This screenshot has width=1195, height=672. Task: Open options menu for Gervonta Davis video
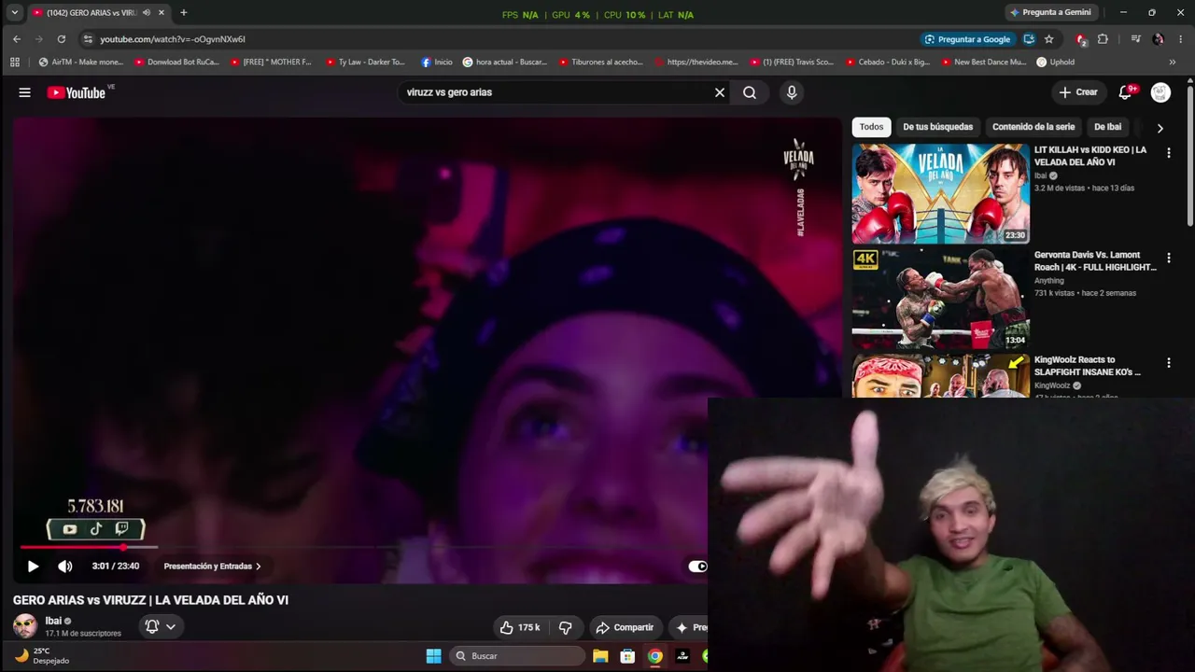point(1168,258)
